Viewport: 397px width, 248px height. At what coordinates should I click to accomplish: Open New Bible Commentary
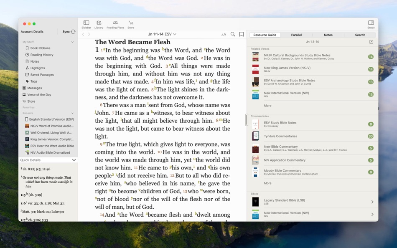[x=313, y=148]
